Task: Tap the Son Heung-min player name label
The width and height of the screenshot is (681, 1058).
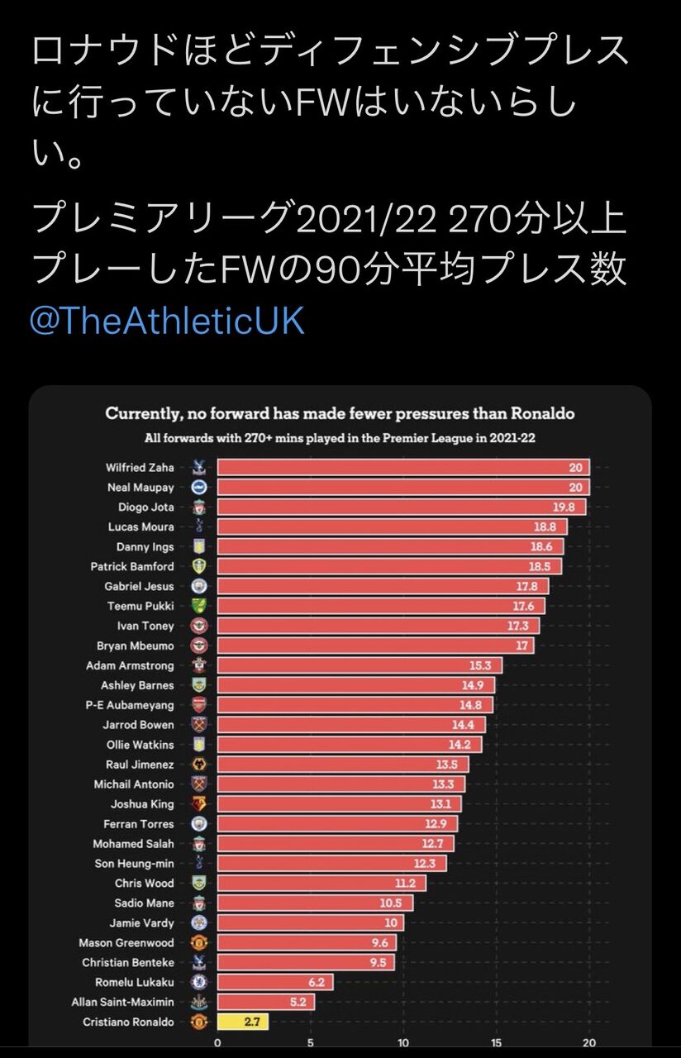Action: [x=134, y=864]
